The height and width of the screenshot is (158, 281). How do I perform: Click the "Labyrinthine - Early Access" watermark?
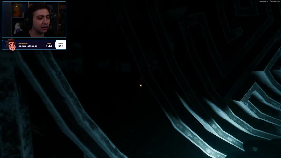[269, 1]
